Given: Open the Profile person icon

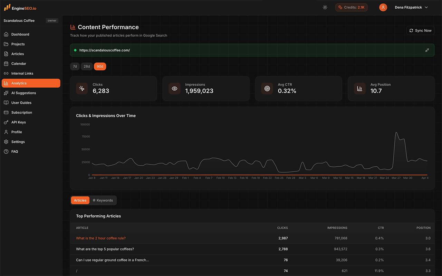Looking at the screenshot, I should tap(6, 132).
